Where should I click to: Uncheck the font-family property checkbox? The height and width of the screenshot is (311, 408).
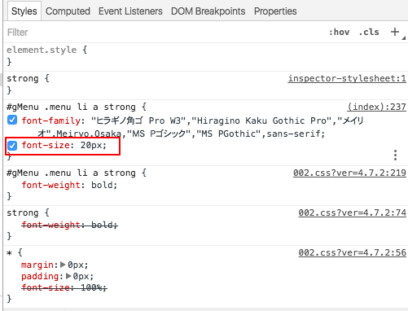pos(12,120)
